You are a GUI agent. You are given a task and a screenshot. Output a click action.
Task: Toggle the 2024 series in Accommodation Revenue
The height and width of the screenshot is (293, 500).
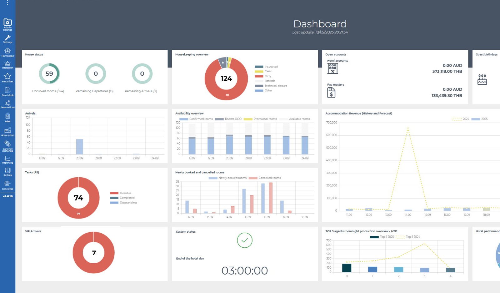click(x=461, y=119)
